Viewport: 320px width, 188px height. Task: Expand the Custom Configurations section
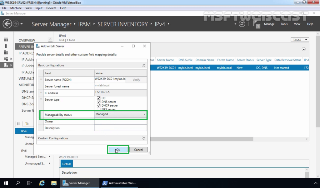coord(144,138)
